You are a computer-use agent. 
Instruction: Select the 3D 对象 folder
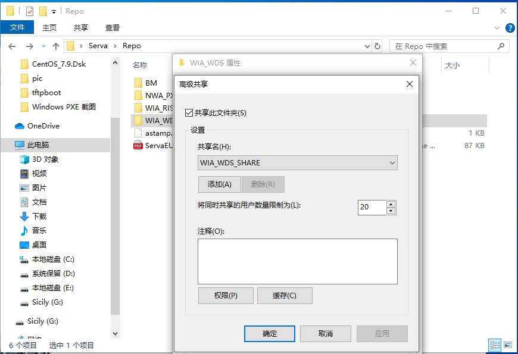tap(45, 159)
